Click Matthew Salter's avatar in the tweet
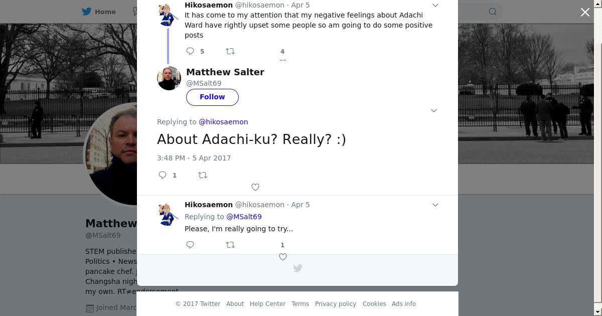Viewport: 602px width, 316px height. (169, 78)
